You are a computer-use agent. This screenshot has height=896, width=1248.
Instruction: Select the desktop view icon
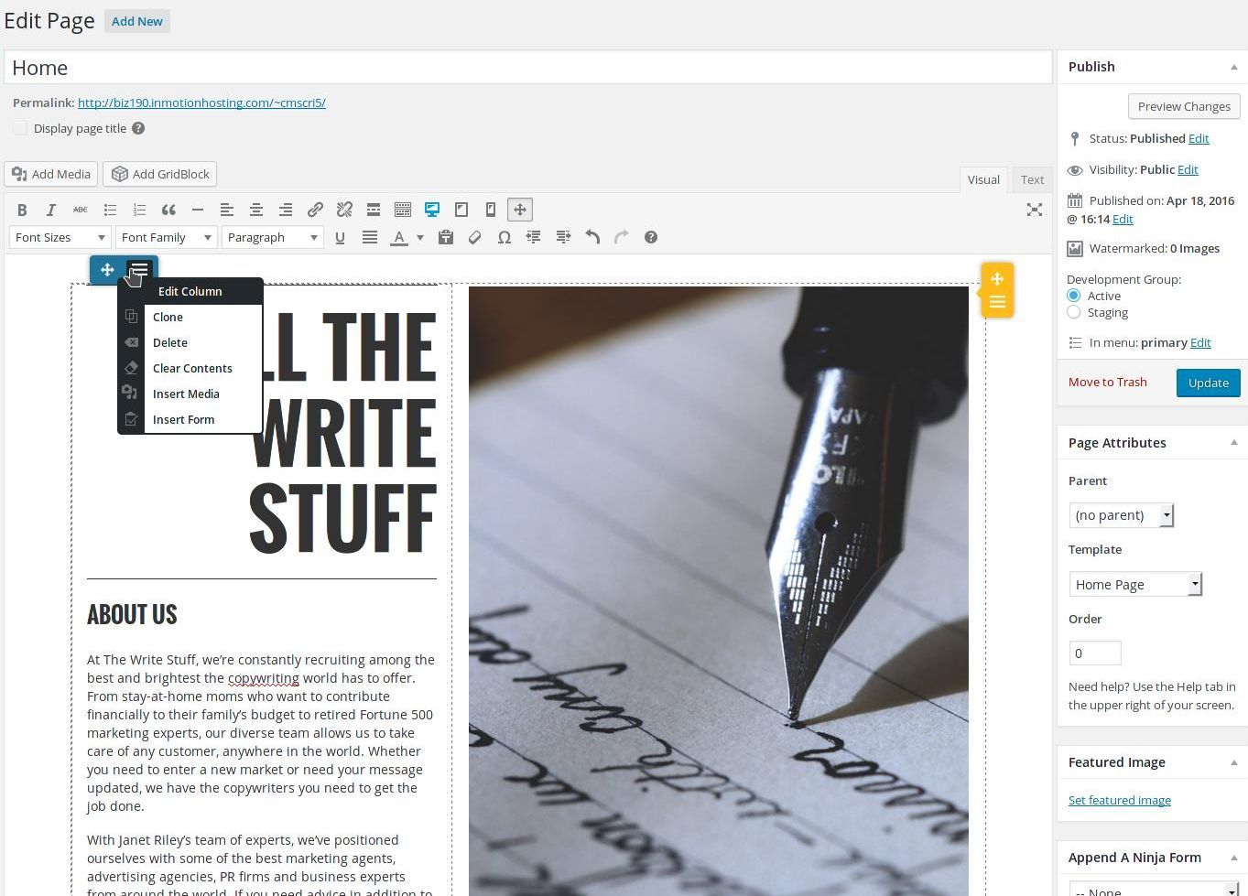click(432, 210)
